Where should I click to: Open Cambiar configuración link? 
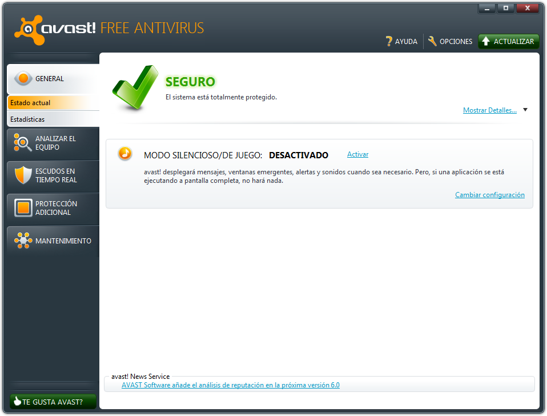tap(490, 195)
